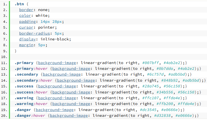Click the underlined border property link

(x=26, y=10)
